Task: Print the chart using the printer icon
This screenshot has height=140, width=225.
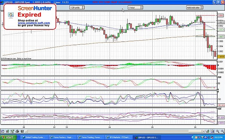Action: point(17,131)
